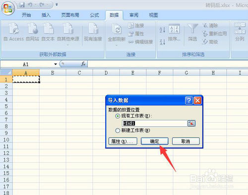Switch to the 审阅 ribbon tab
The width and height of the screenshot is (248, 195).
point(134,15)
